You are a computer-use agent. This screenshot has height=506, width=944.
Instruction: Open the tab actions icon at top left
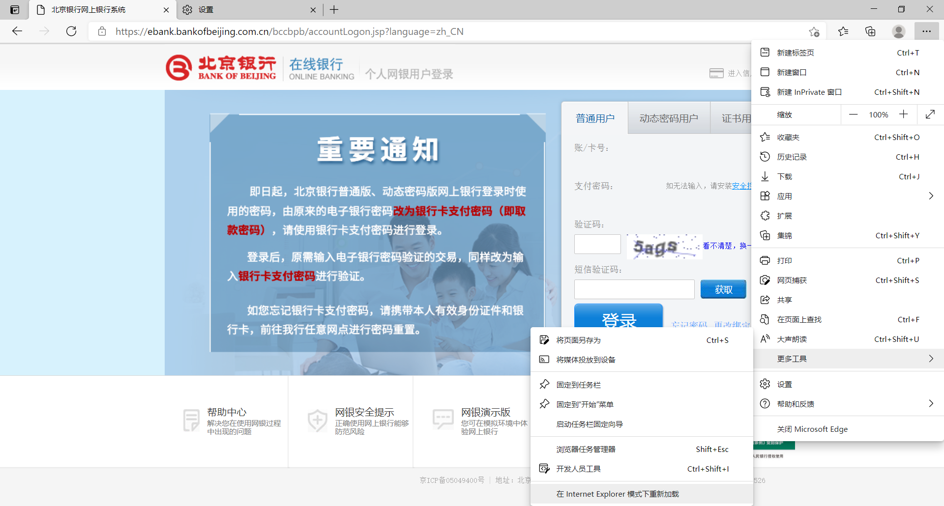click(x=15, y=10)
